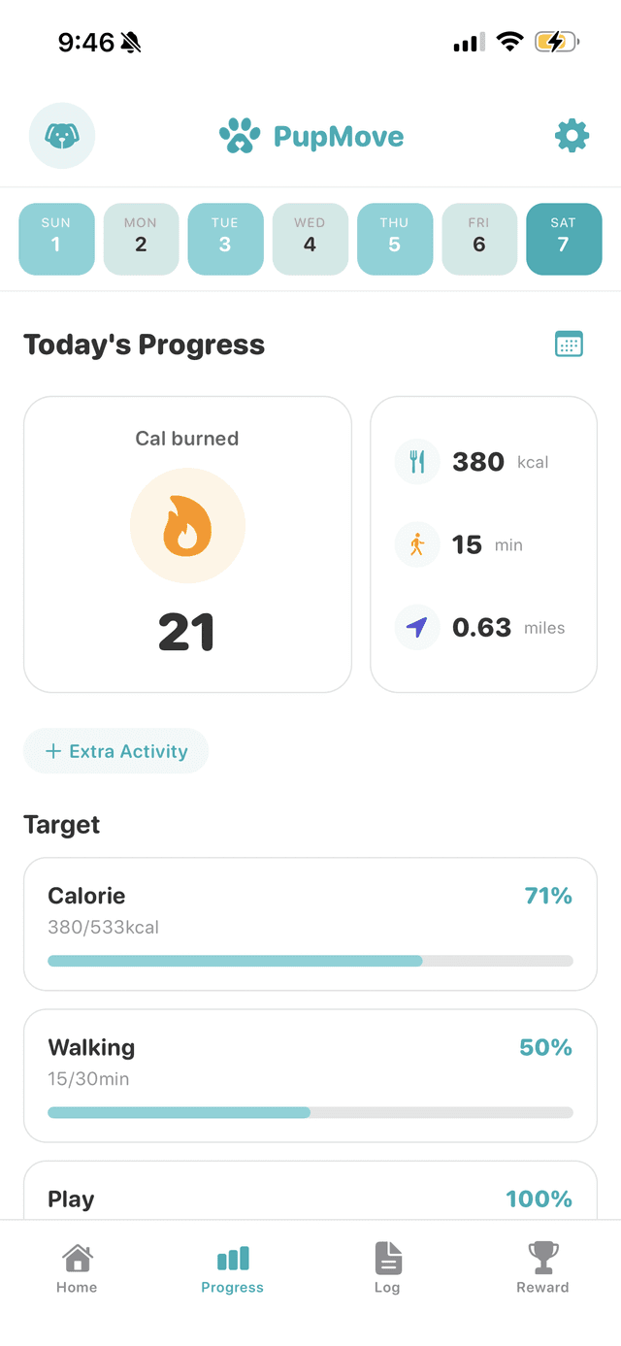Select Monday 2 in the week strip
The image size is (621, 1346).
[x=141, y=239]
